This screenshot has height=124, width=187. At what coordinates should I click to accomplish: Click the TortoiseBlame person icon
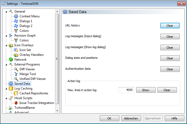pyautogui.click(x=11, y=108)
